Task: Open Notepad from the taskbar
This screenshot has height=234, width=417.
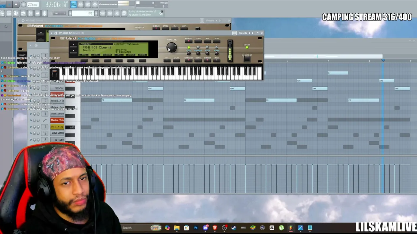Action: [310, 228]
